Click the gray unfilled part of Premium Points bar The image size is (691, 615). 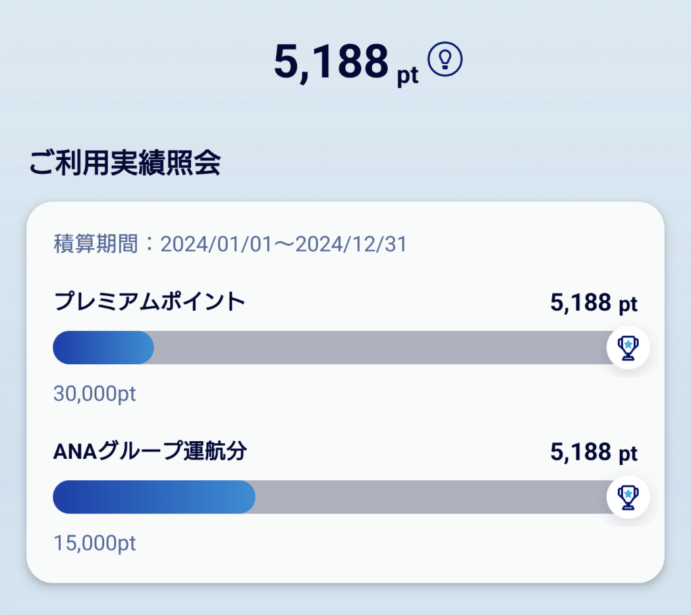[381, 348]
